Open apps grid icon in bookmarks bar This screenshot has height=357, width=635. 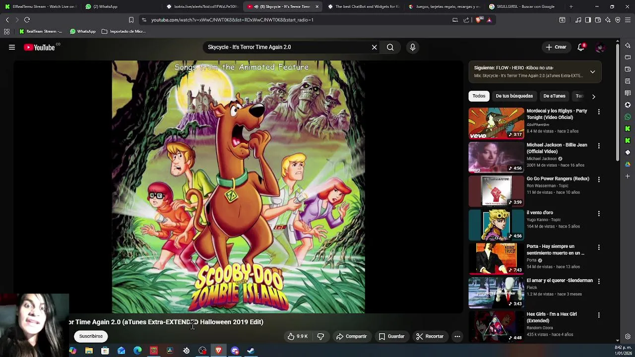pyautogui.click(x=6, y=31)
